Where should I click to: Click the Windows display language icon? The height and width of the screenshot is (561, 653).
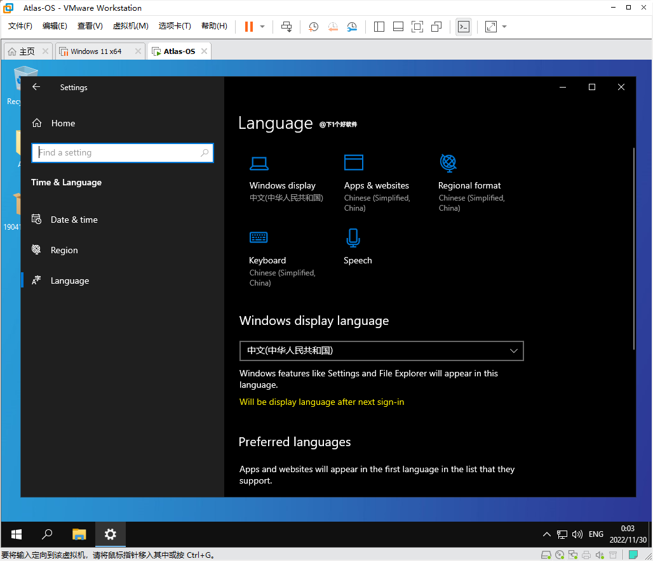(259, 164)
